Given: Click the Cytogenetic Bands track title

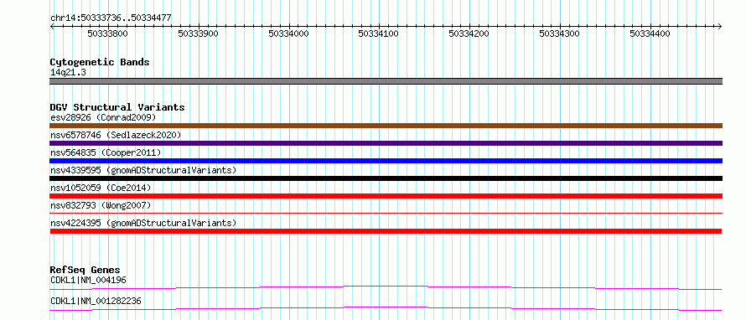Looking at the screenshot, I should 100,62.
